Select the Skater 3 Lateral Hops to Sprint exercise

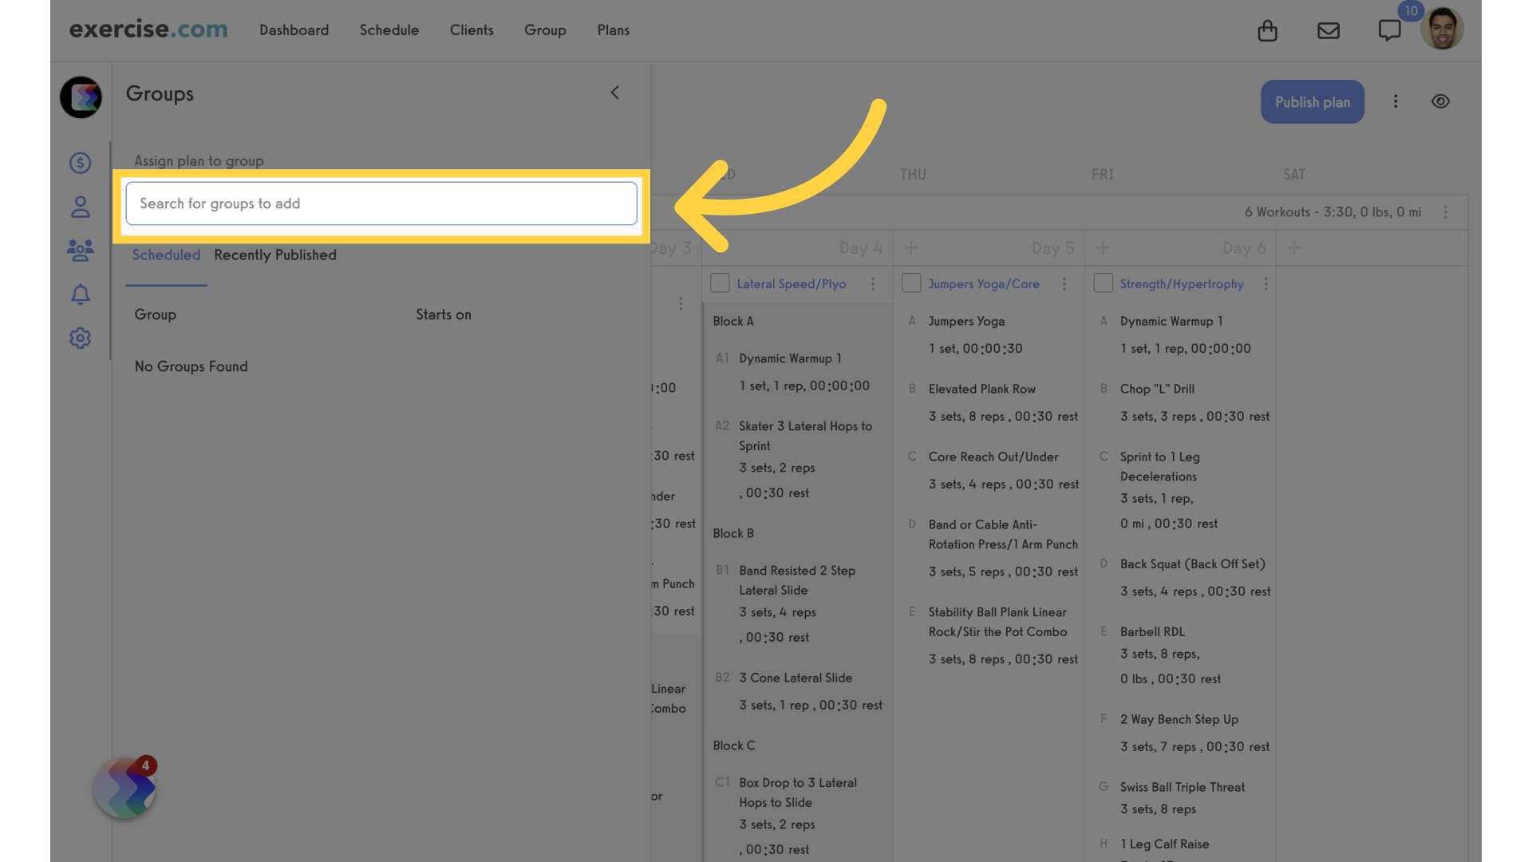[x=805, y=436]
